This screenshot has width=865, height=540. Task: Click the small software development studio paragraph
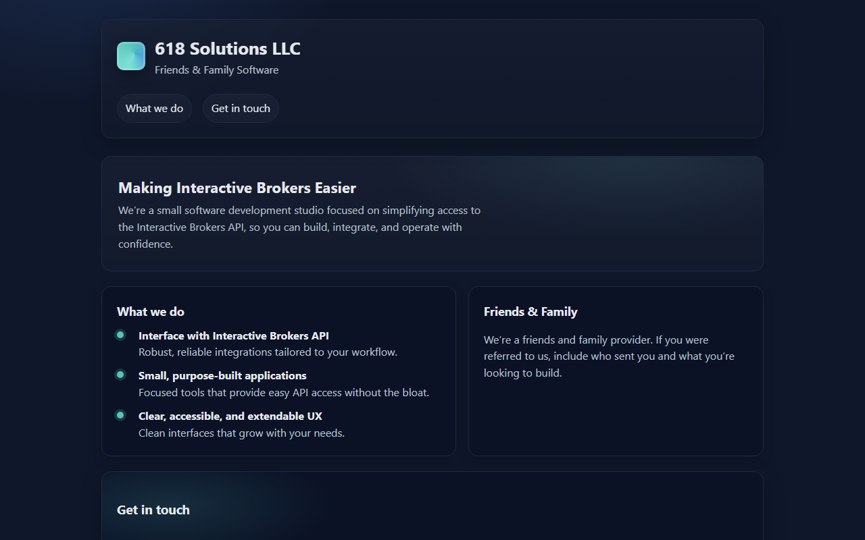[299, 227]
